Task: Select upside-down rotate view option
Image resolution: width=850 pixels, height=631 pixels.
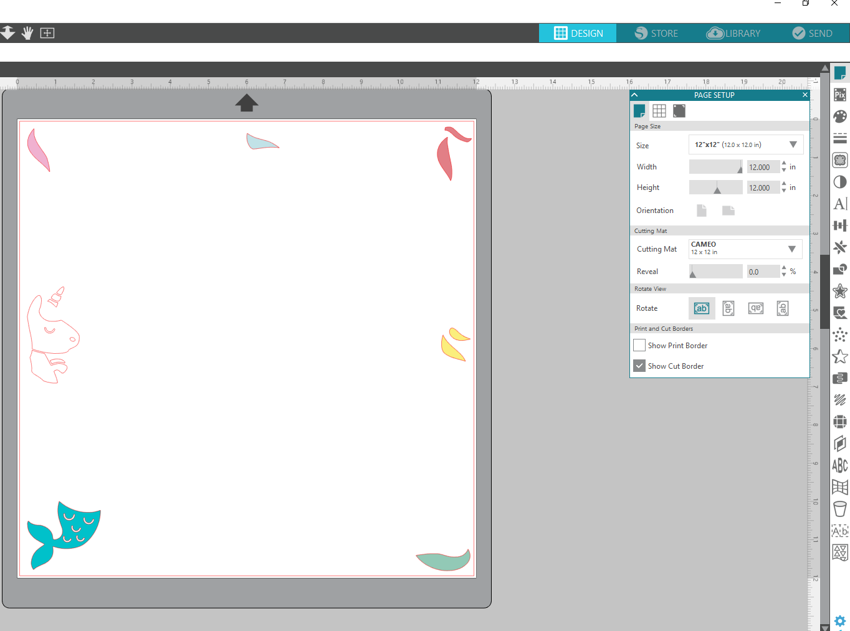Action: [756, 308]
